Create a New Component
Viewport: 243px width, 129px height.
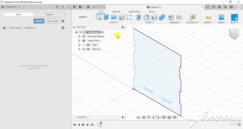[x=171, y=17]
